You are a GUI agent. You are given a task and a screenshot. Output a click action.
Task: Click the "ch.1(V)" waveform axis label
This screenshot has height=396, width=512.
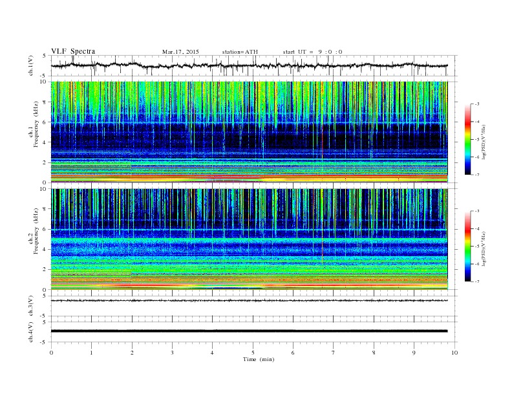click(31, 65)
